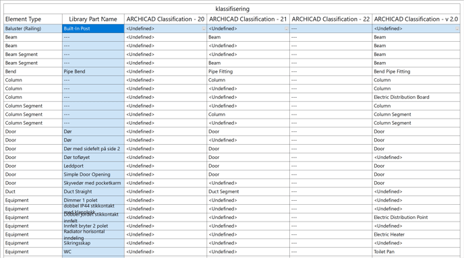Select the Toilet Pan classification cell
This screenshot has height=258, width=464.
pyautogui.click(x=416, y=251)
